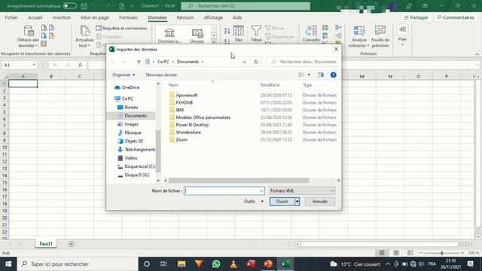Select the Données boursières data type
482x271 pixels.
(x=169, y=35)
